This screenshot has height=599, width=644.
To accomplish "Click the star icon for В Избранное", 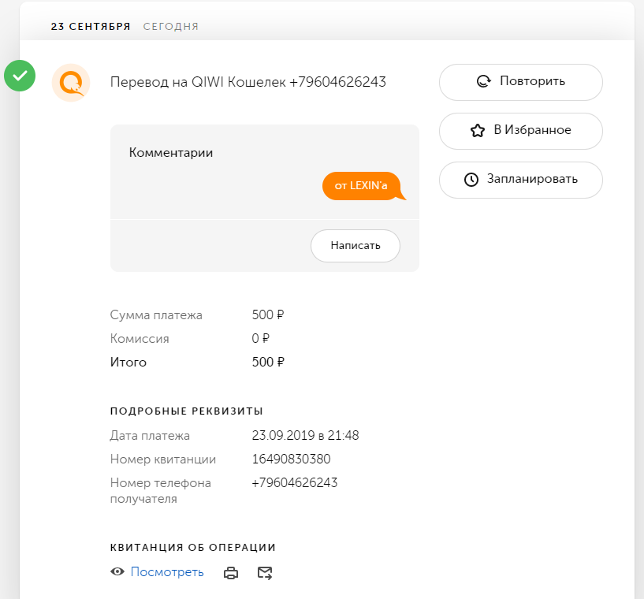I will point(477,131).
